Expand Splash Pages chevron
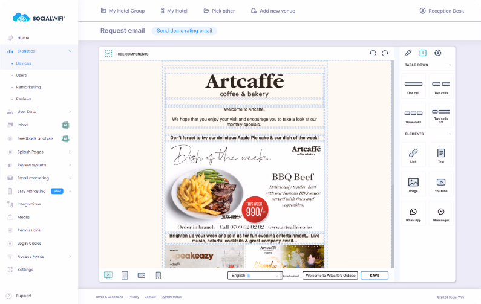 point(70,152)
